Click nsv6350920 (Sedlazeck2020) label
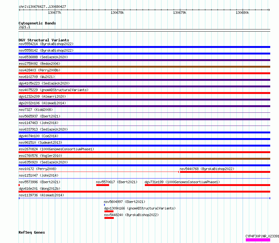The image size is (279, 243). tap(43, 162)
